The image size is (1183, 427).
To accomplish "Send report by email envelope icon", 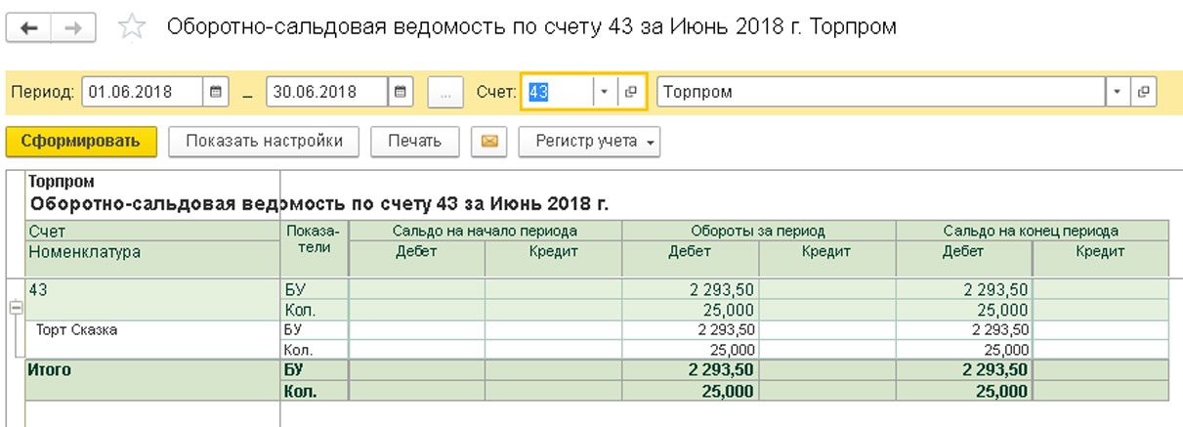I will (x=488, y=142).
